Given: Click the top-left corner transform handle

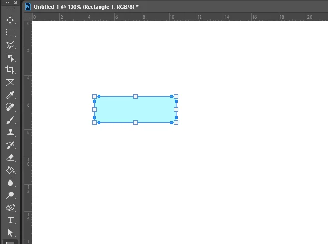Looking at the screenshot, I should point(94,96).
